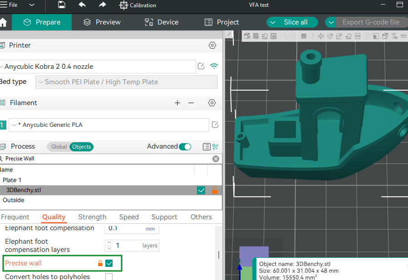Open the Export G-code file dropdown arrow
The width and height of the screenshot is (408, 280).
tap(330, 22)
